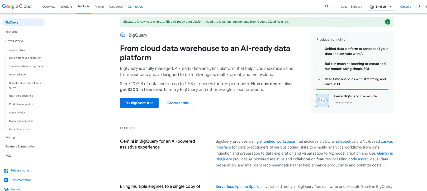The height and width of the screenshot is (191, 427).
Task: Open the 'single, unified workspace' link
Action: (273, 141)
